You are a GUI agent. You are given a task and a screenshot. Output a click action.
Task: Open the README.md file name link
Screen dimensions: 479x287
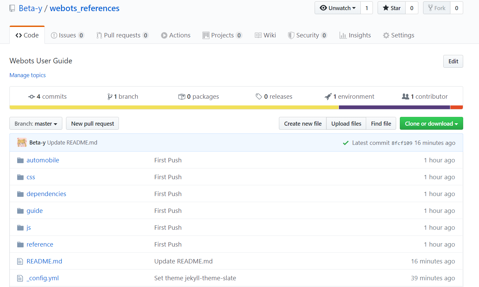click(44, 261)
